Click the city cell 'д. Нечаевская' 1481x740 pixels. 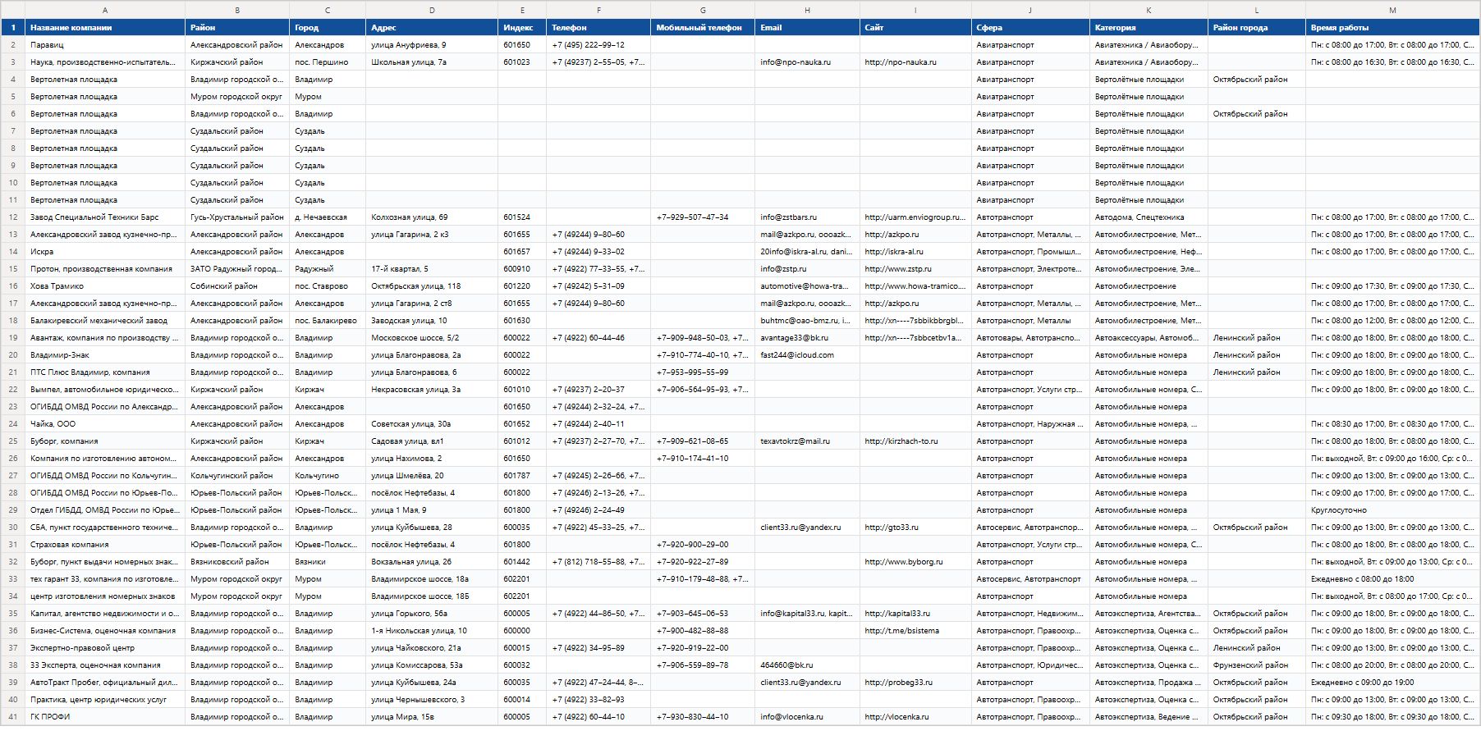[x=328, y=217]
